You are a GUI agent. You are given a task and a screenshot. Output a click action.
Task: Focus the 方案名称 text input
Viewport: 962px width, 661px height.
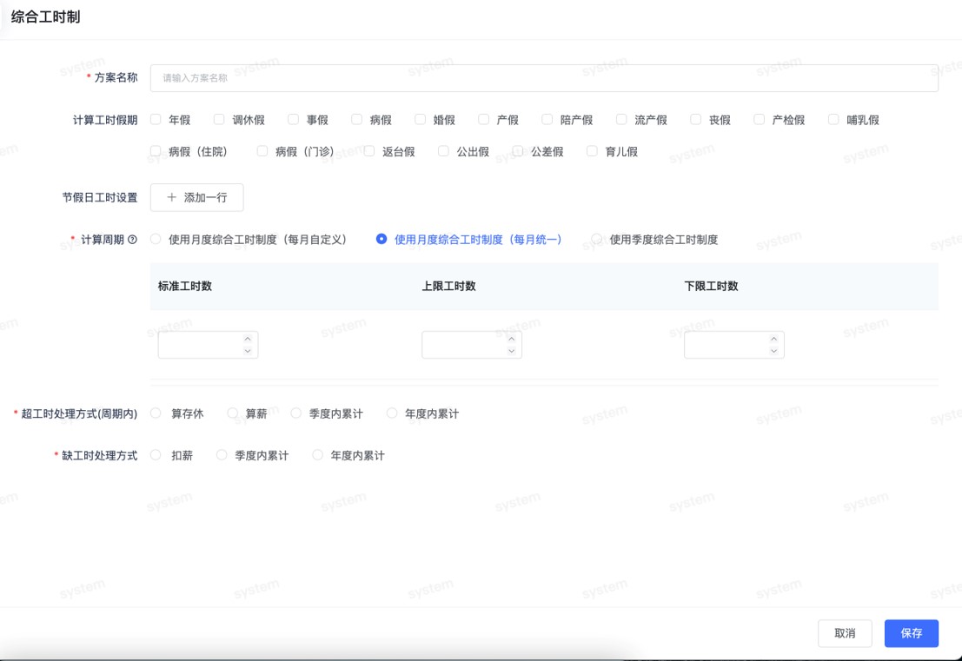coord(543,77)
